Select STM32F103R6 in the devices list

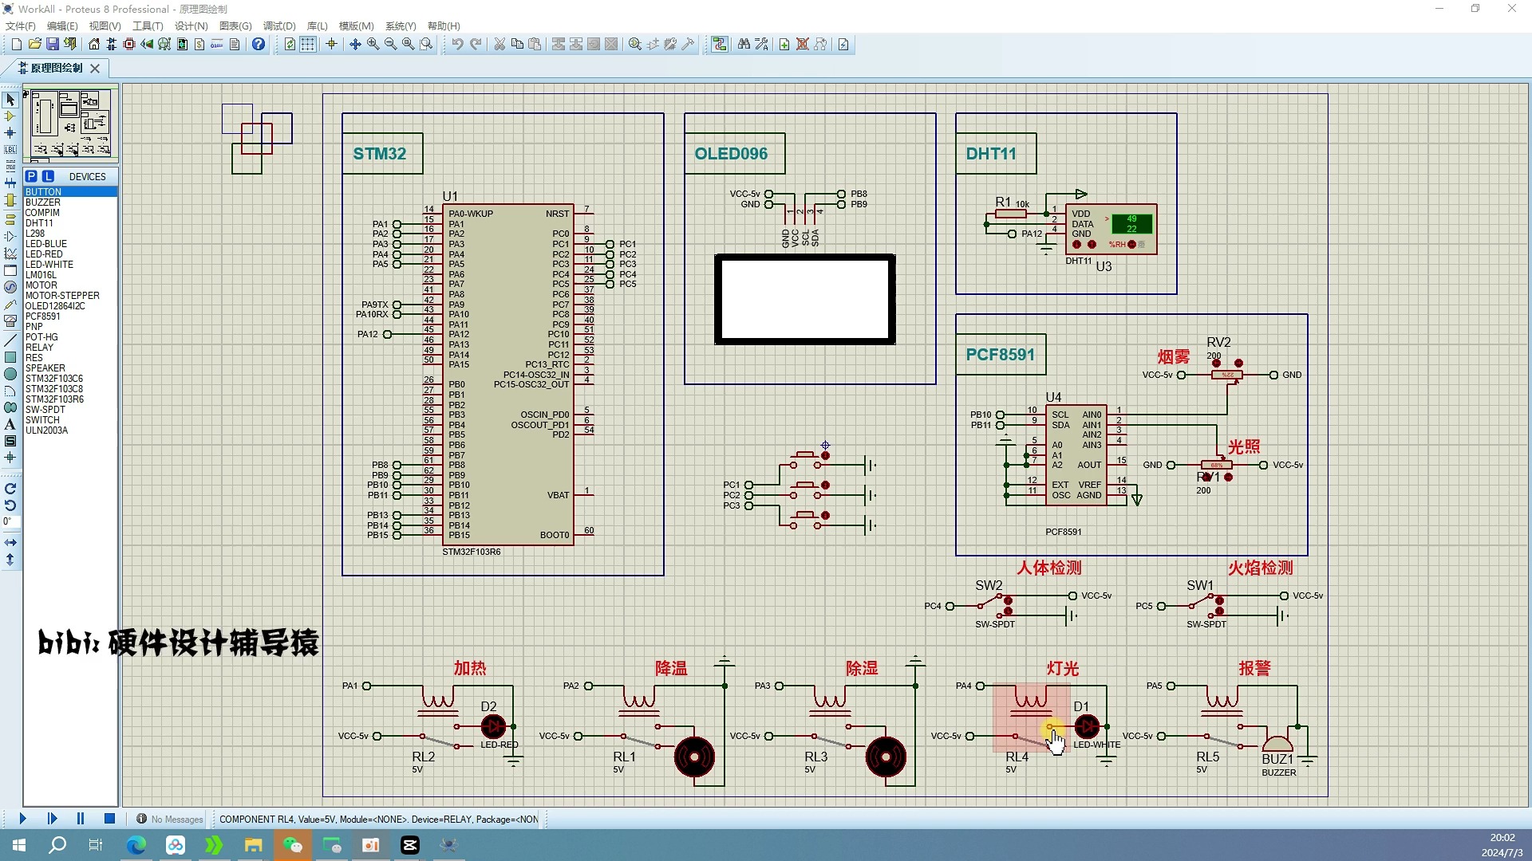tap(70, 399)
